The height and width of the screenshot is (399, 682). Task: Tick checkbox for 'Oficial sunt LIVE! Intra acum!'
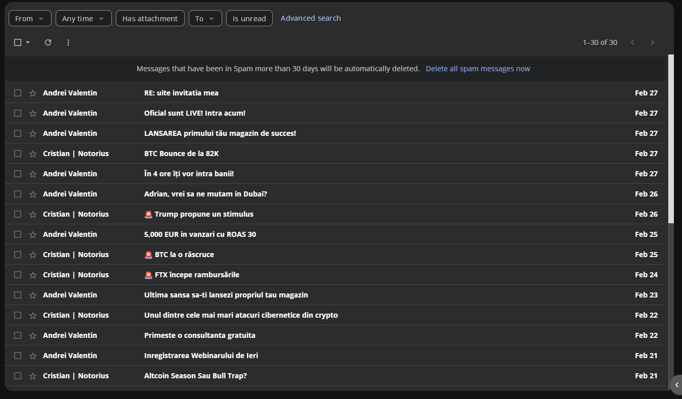pos(18,113)
